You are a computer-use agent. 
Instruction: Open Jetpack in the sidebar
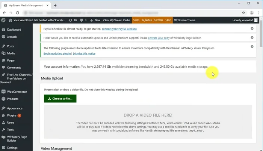(x=12, y=37)
